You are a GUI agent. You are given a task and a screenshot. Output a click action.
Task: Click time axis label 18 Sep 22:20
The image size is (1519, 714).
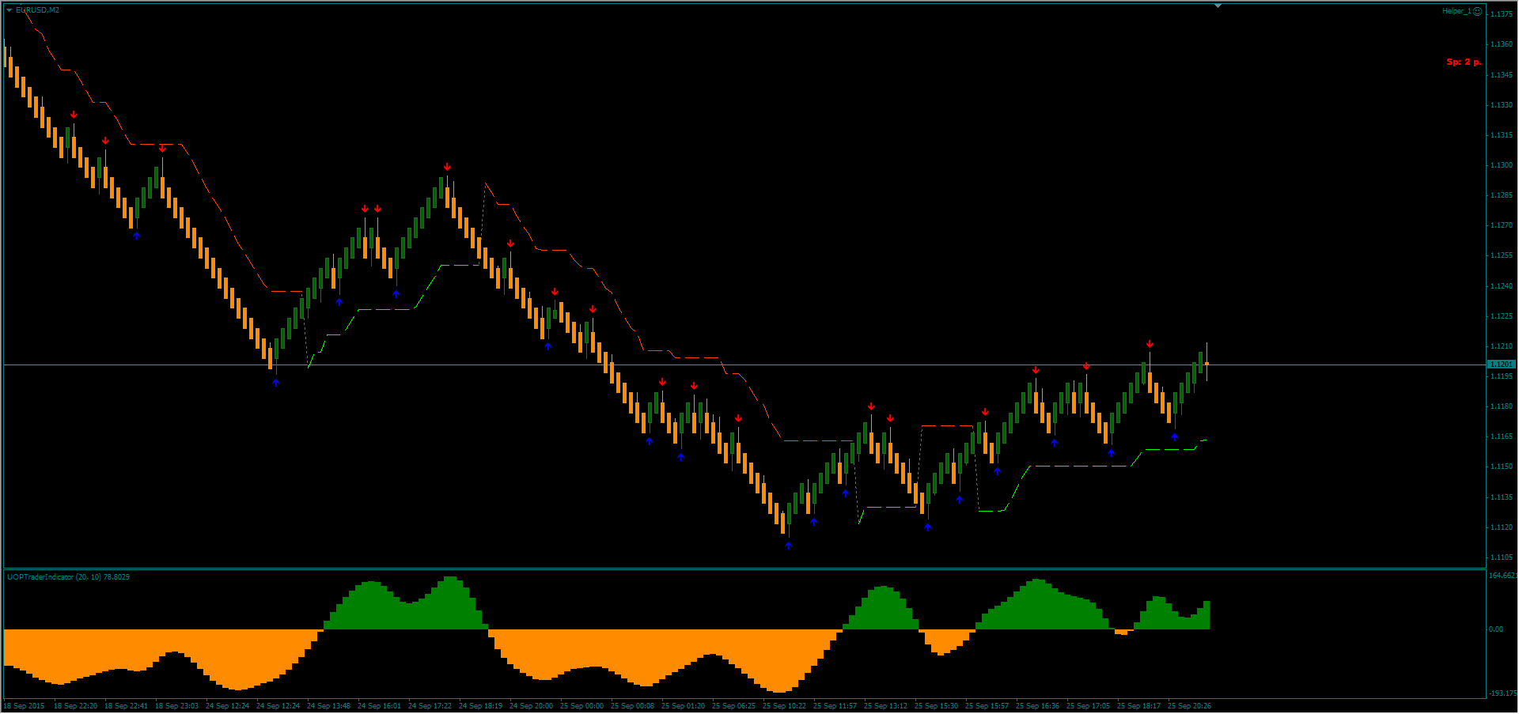point(75,706)
